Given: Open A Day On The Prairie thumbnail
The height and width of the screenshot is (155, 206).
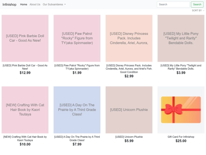Looking at the screenshot, I should coord(77,110).
